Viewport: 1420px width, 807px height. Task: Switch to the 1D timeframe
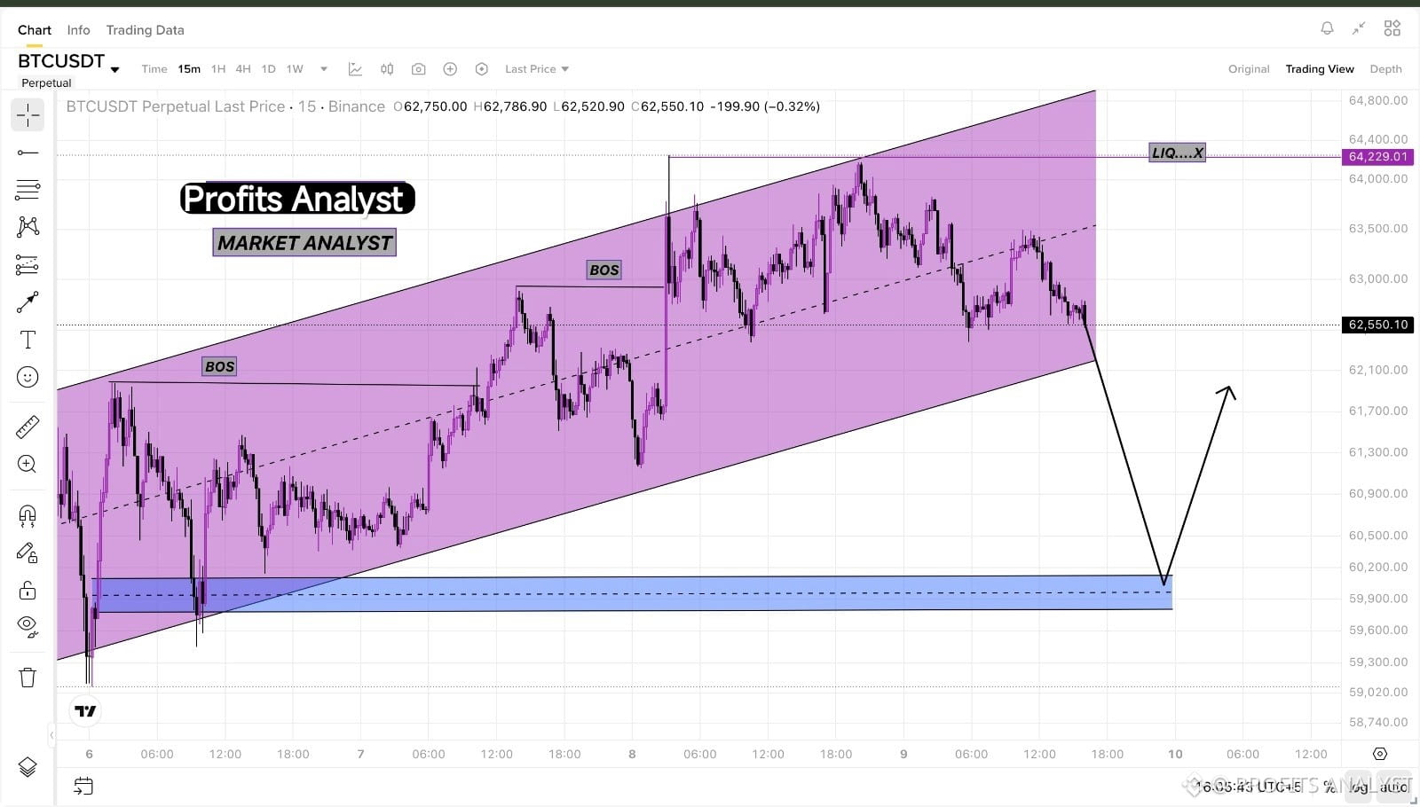pyautogui.click(x=268, y=68)
